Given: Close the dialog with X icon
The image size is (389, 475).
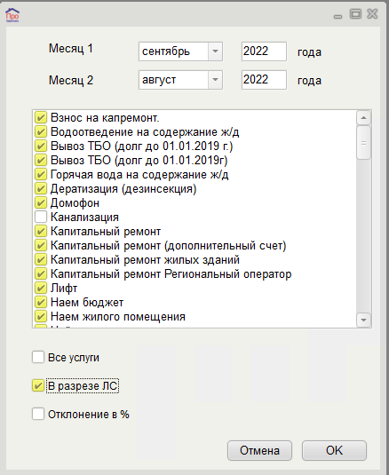Looking at the screenshot, I should pyautogui.click(x=372, y=14).
